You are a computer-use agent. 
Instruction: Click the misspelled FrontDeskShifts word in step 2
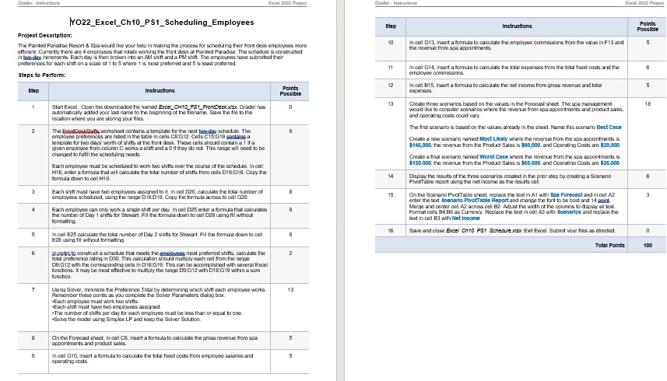click(81, 131)
